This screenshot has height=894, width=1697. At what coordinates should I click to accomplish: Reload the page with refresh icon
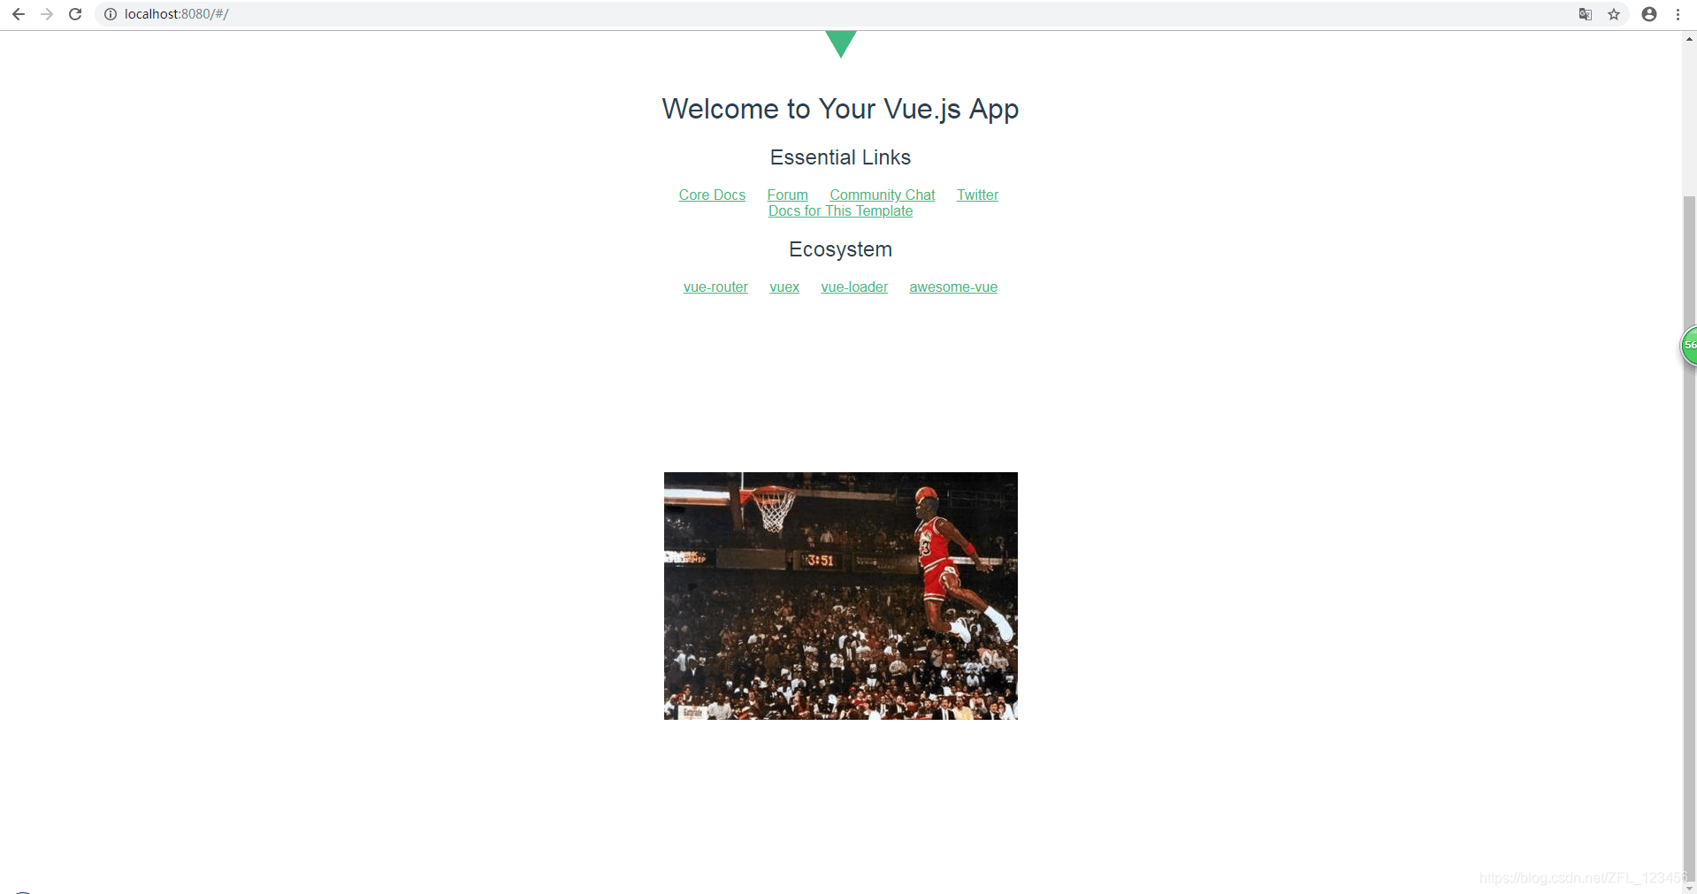75,14
